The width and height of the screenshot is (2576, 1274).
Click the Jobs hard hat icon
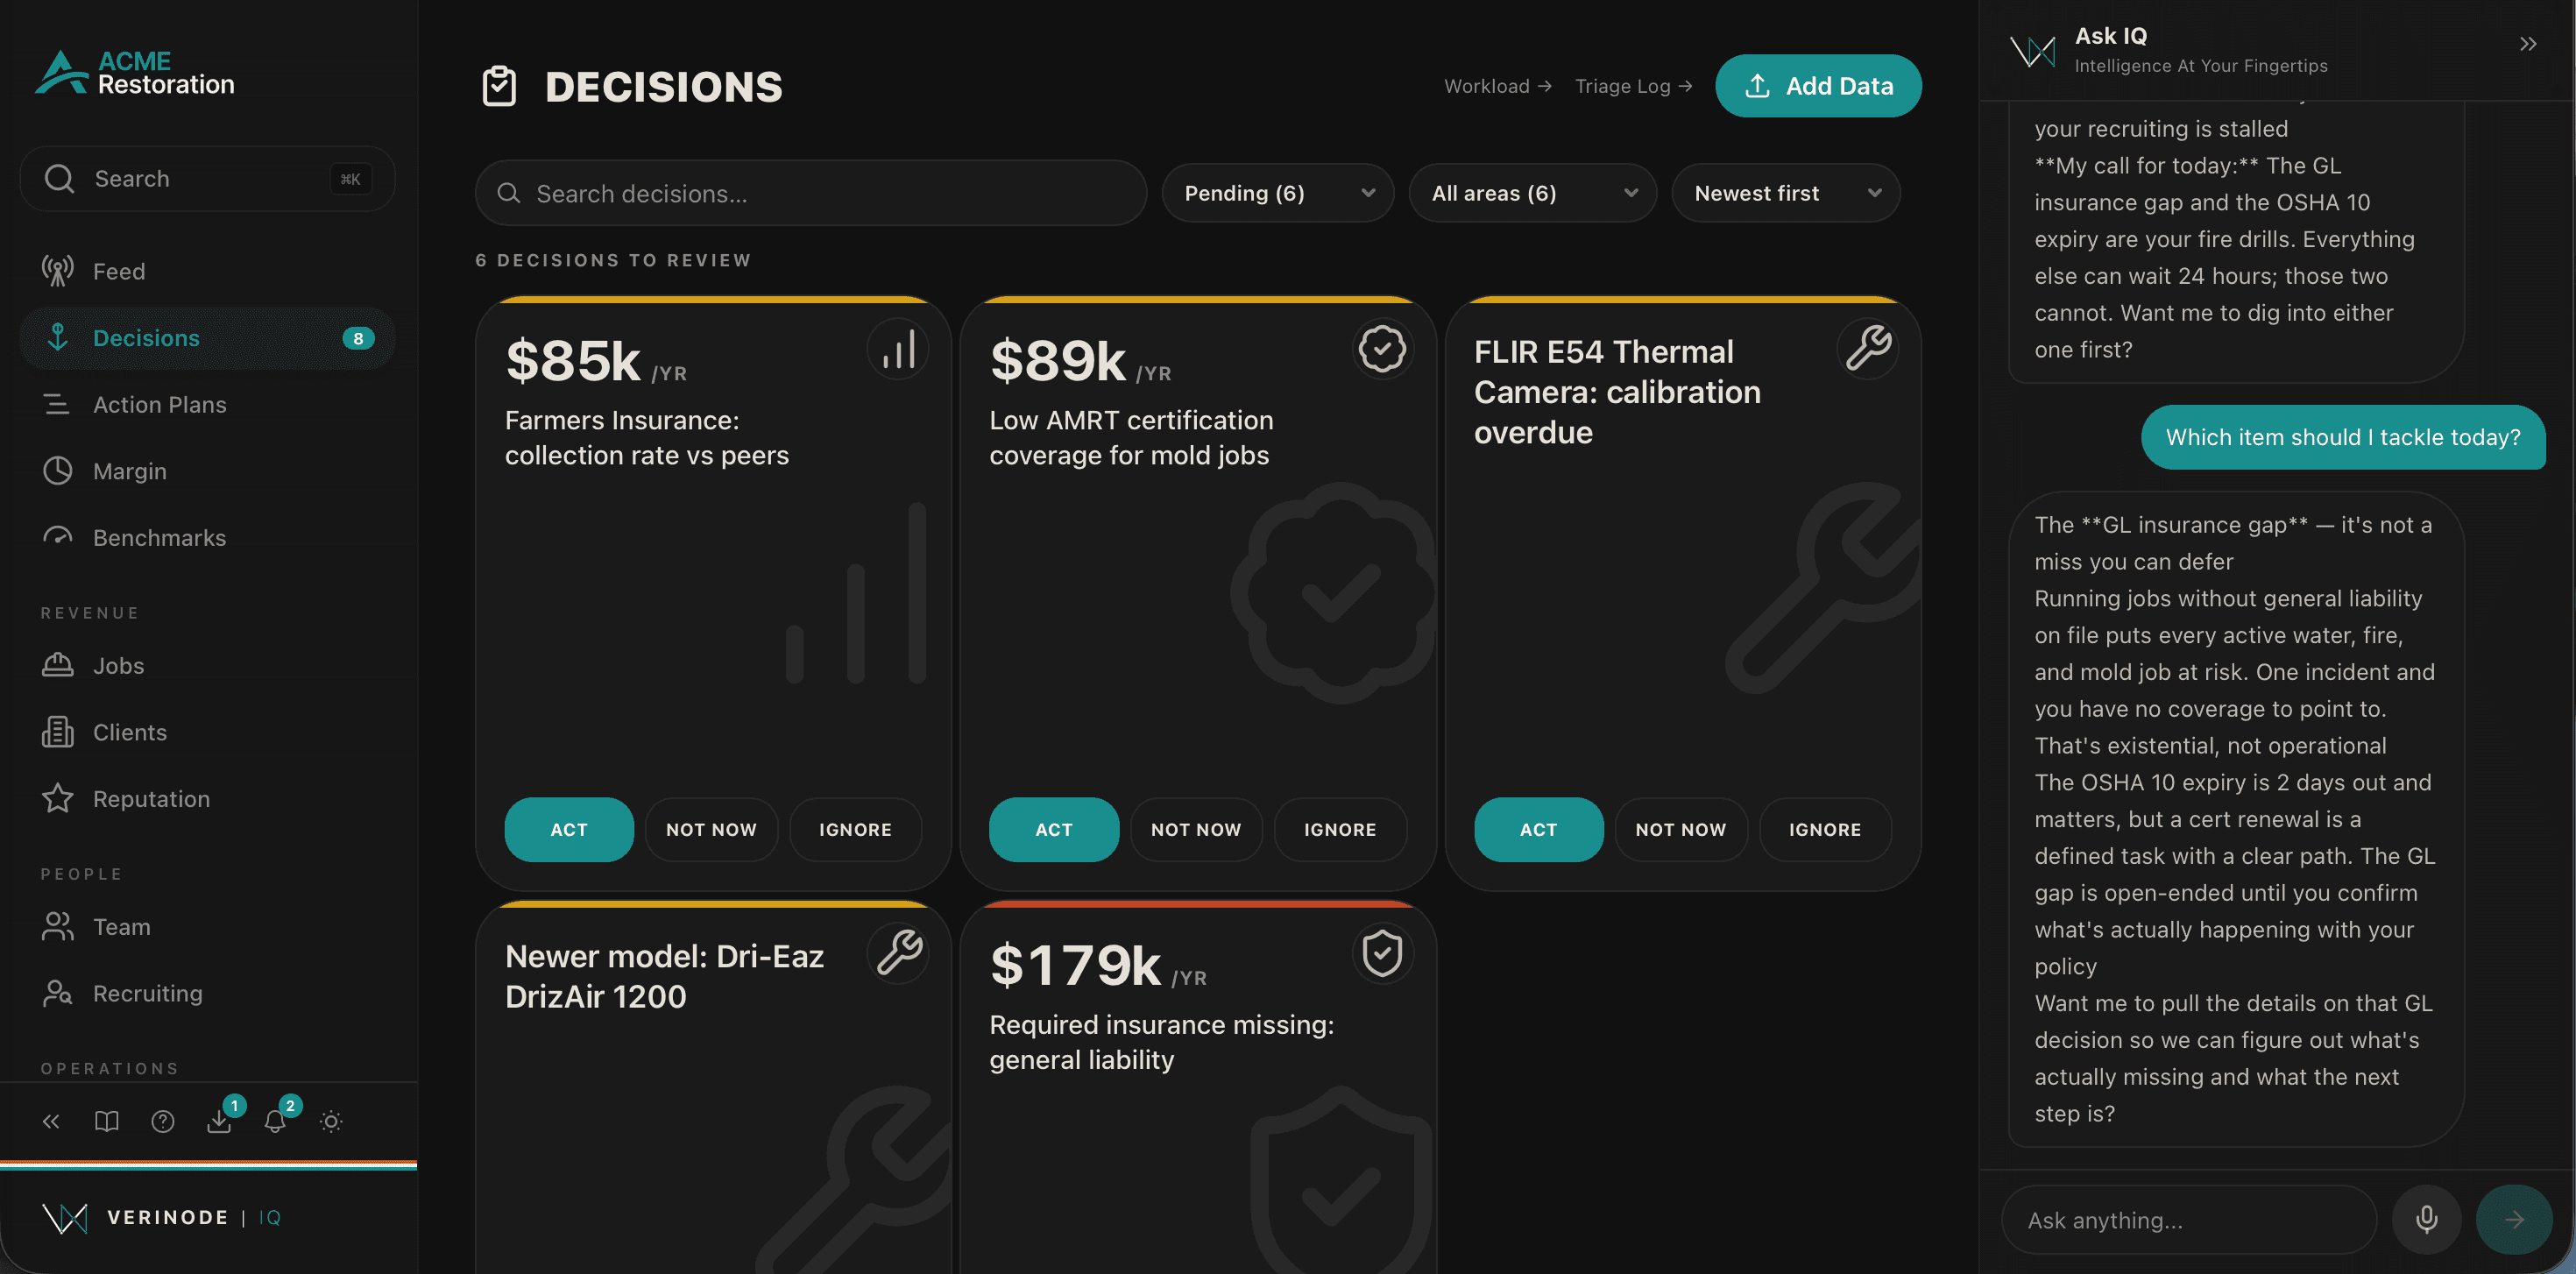[58, 665]
